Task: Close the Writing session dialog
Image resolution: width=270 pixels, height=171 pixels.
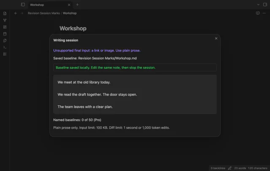Action: pyautogui.click(x=216, y=38)
